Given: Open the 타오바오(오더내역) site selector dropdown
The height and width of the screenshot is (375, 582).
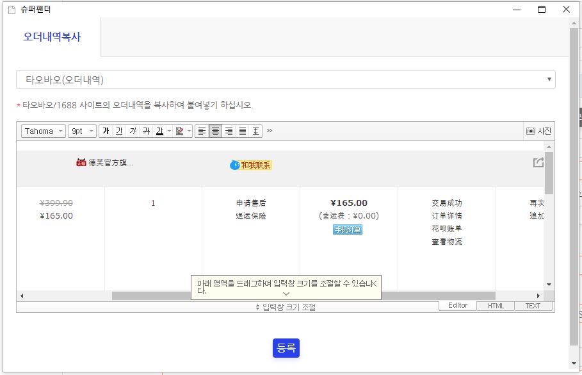Looking at the screenshot, I should [x=286, y=79].
